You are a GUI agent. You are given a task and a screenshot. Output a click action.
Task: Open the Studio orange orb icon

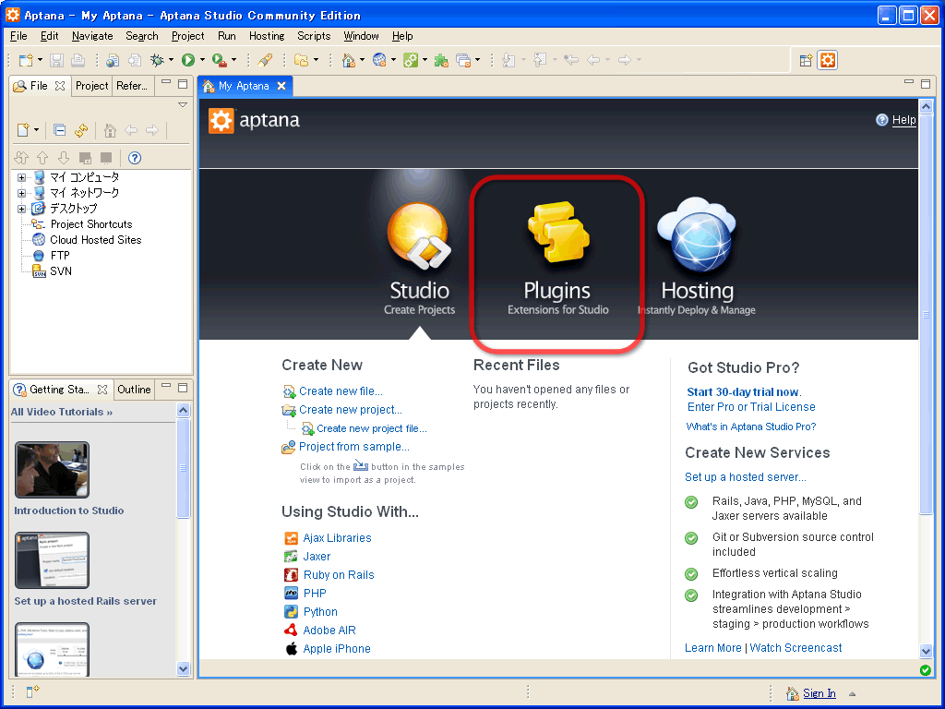(419, 236)
